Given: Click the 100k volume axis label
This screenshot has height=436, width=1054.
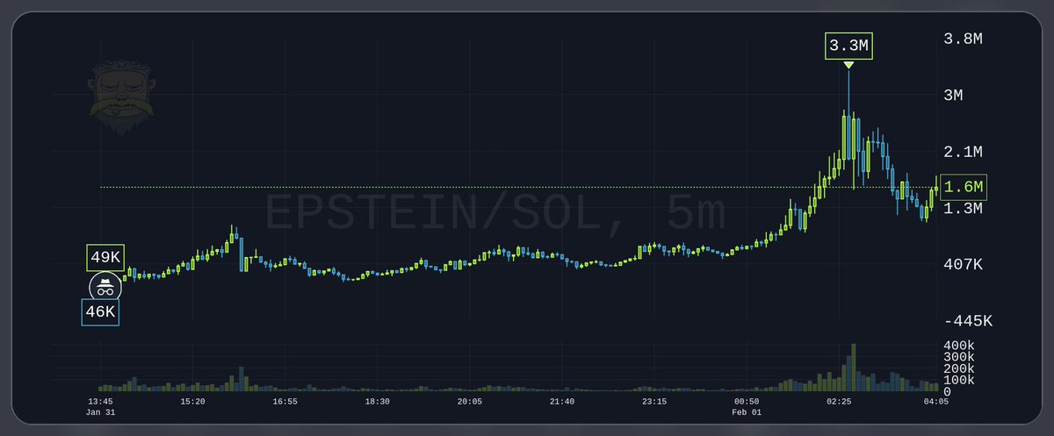Looking at the screenshot, I should click(x=957, y=380).
